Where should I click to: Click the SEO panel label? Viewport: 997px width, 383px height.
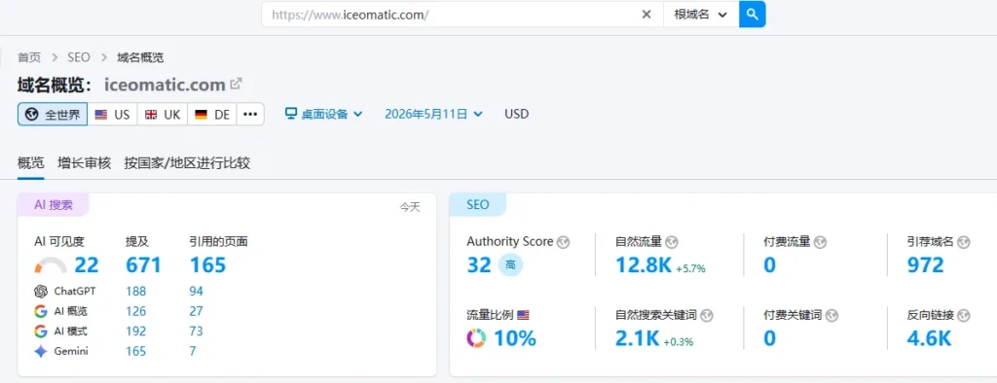477,205
